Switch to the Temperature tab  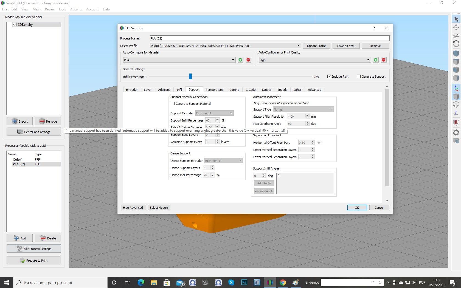pos(214,90)
